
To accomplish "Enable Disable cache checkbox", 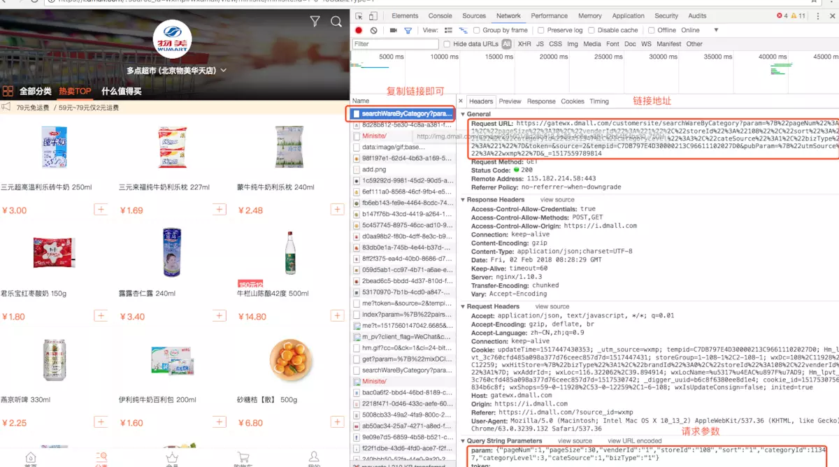I will point(591,30).
